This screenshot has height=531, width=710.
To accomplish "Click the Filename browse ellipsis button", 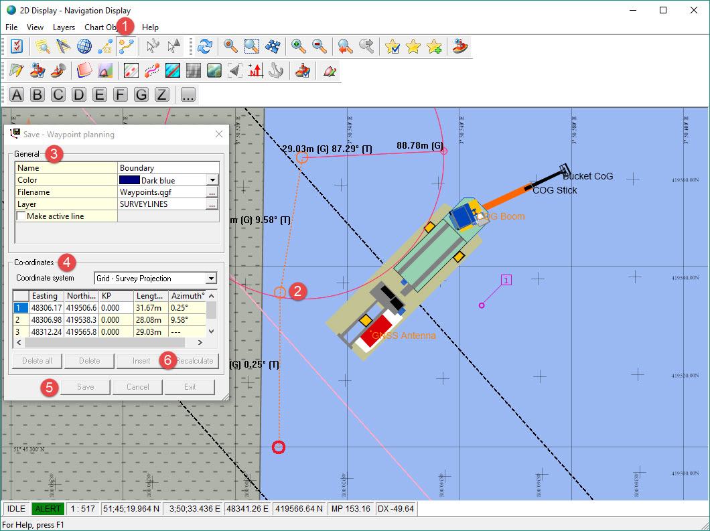I will click(212, 192).
